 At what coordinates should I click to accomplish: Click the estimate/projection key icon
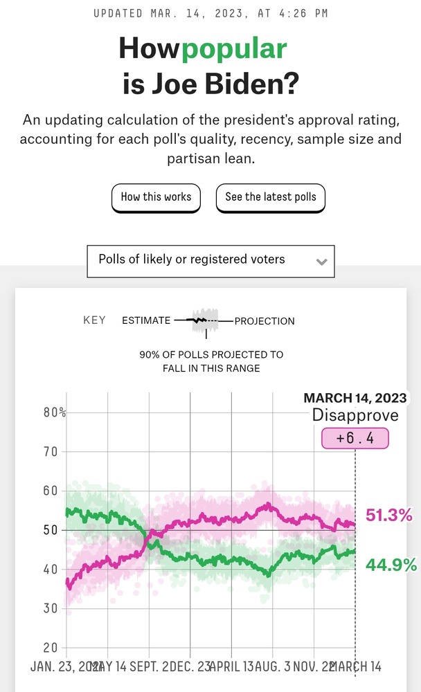click(x=204, y=322)
